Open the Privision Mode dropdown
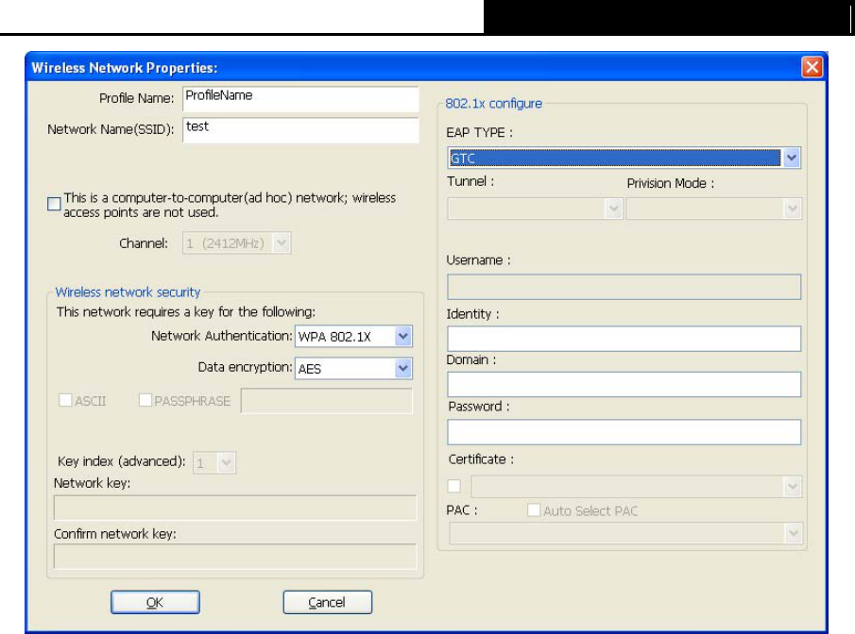 [x=714, y=209]
